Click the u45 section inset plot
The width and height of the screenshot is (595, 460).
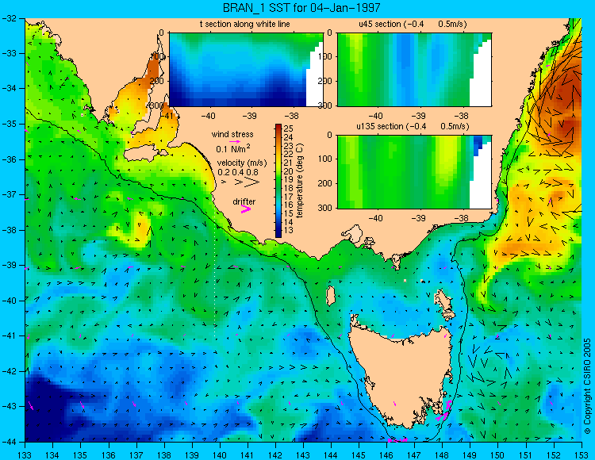(414, 70)
